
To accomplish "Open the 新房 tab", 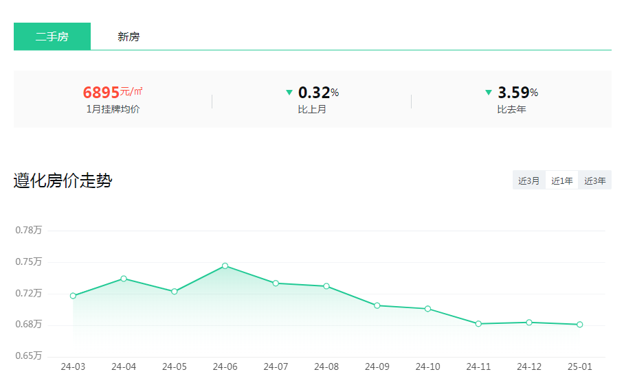I will pyautogui.click(x=129, y=37).
